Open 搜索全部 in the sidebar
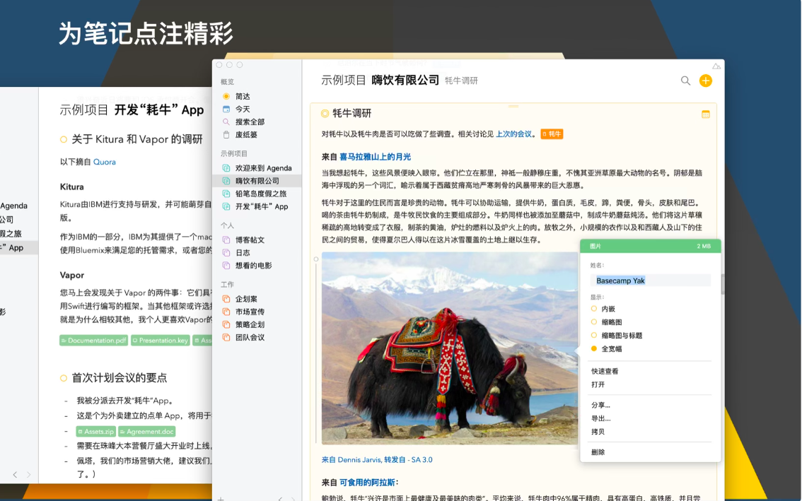The image size is (802, 501). pos(250,122)
